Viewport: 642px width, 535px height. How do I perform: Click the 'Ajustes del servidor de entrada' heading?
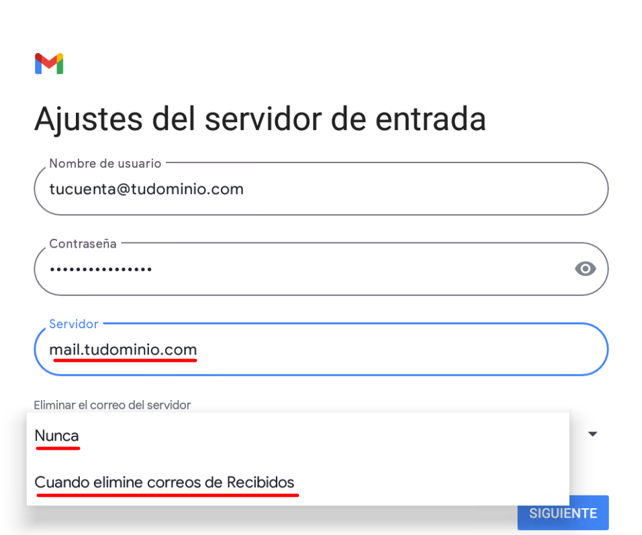260,119
